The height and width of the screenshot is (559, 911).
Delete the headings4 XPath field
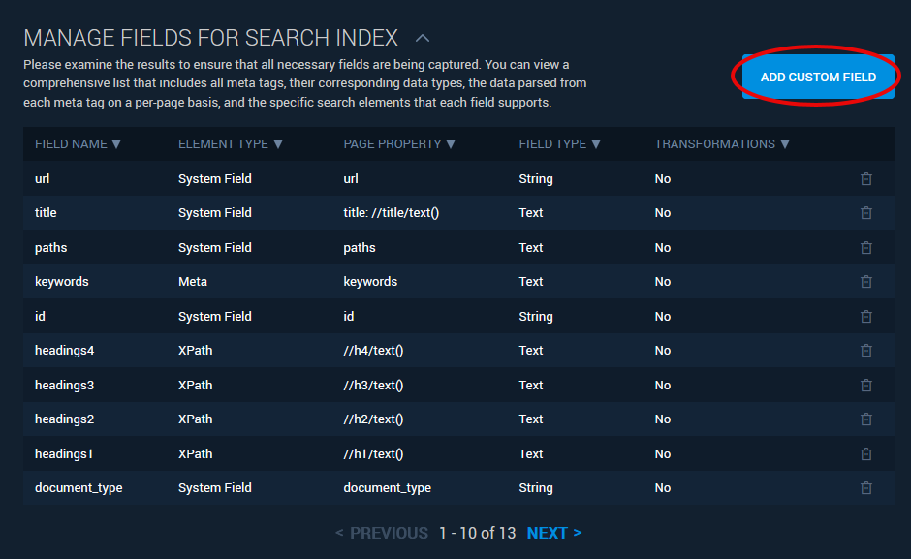point(865,351)
